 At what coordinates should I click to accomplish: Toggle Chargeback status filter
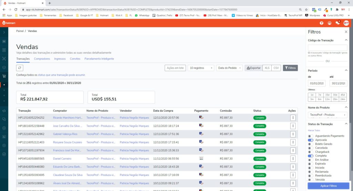tap(311, 152)
